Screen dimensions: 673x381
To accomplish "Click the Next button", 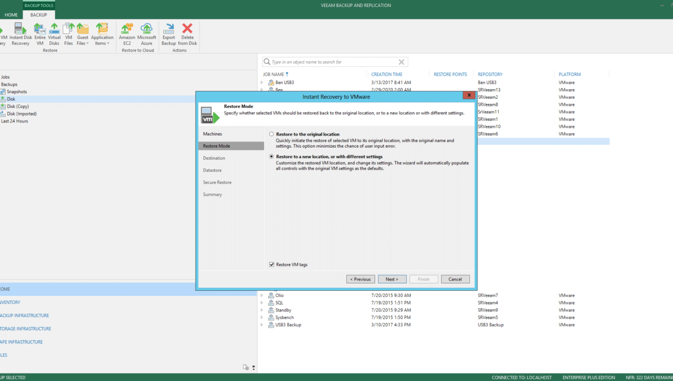I will (392, 279).
